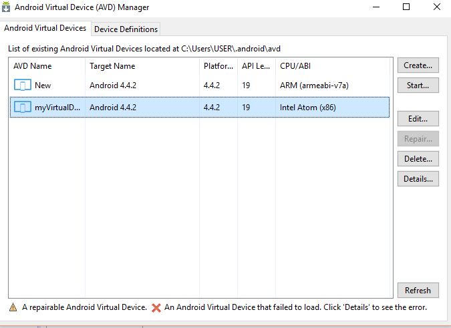The image size is (451, 328).
Task: Minimize the AVD Manager window
Action: click(376, 7)
